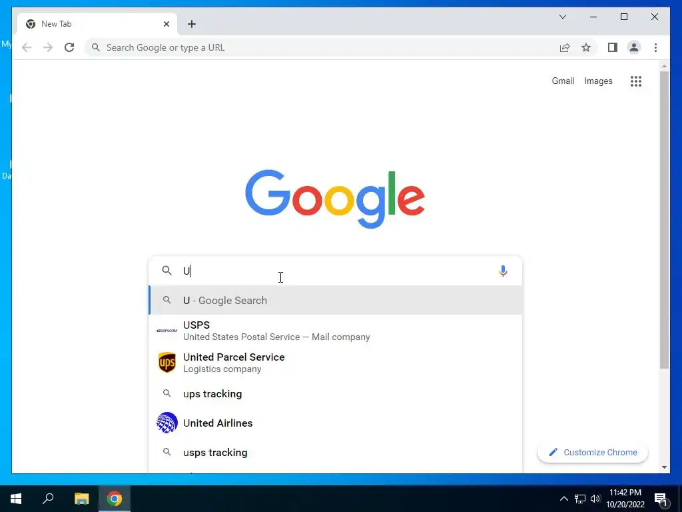Open the tab search dropdown chevron
Image resolution: width=682 pixels, height=512 pixels.
pyautogui.click(x=562, y=17)
